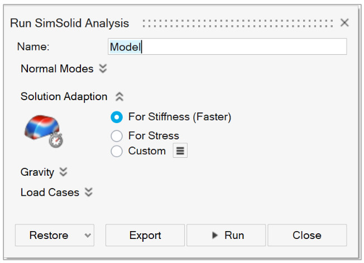Screen dimensions: 364x263
Task: Select the For Stiffness (Faster) option
Action: 117,117
